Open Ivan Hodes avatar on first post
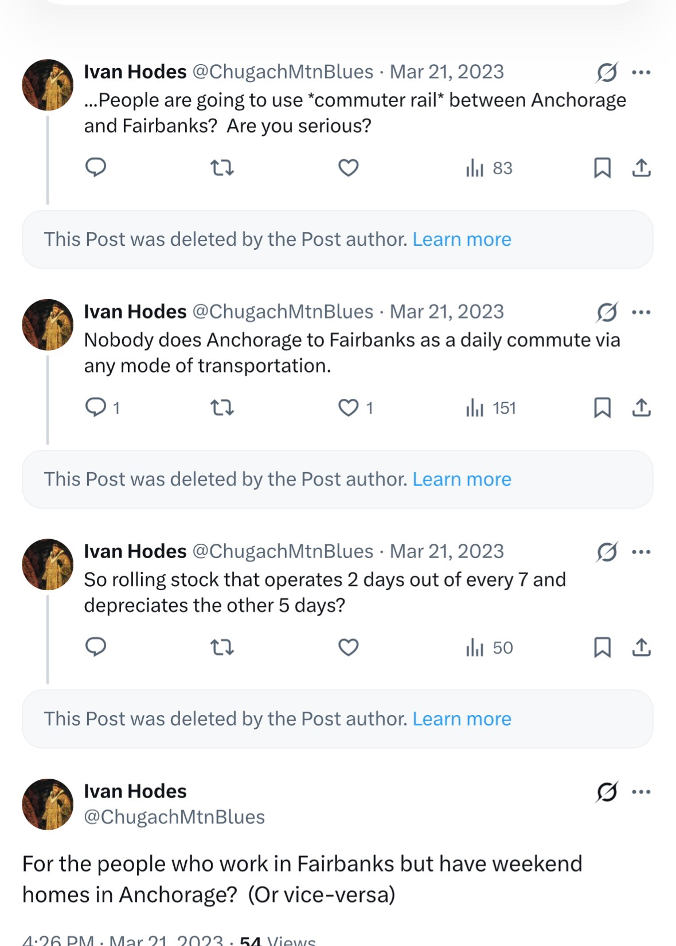 point(48,85)
